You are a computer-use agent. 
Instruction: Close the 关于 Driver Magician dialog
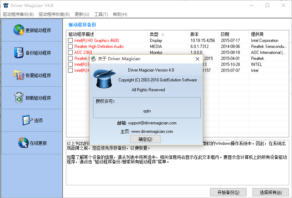pyautogui.click(x=197, y=59)
